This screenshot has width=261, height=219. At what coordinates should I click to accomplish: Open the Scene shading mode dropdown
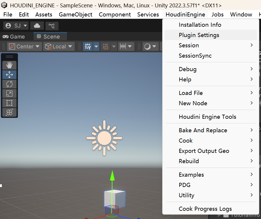(x=150, y=46)
